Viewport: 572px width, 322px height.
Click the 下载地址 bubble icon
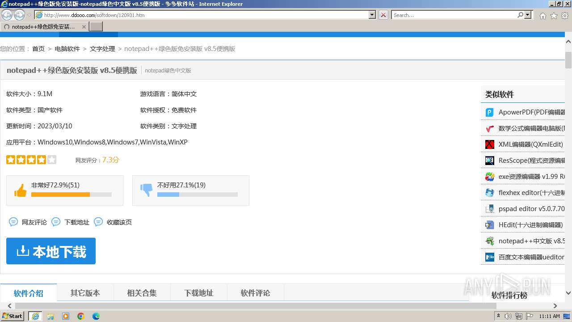pyautogui.click(x=56, y=222)
